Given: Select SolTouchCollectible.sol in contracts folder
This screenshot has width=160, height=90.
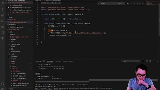Looking at the screenshot, I should (x=18, y=22).
